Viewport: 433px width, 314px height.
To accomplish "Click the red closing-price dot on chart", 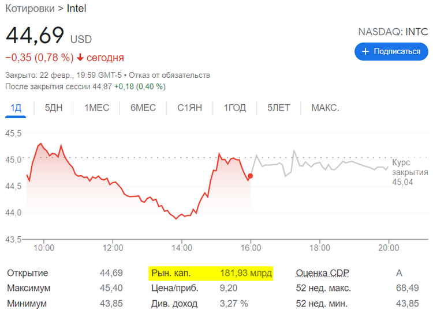I will [x=251, y=176].
